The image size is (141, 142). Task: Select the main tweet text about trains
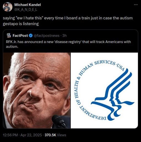pos(68,21)
